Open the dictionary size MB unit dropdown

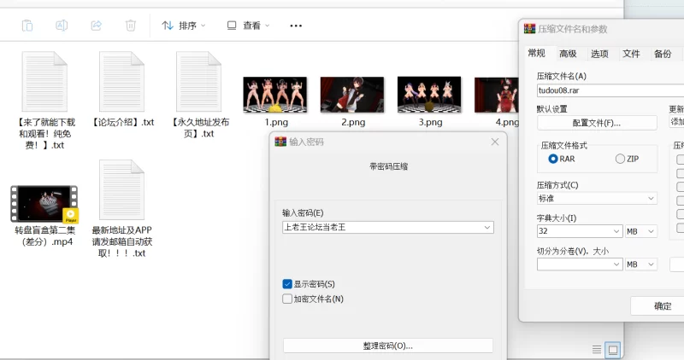pyautogui.click(x=640, y=231)
